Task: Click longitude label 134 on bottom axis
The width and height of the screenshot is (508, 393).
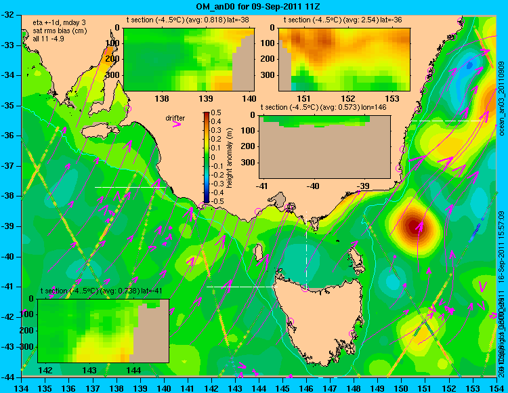Action: click(x=22, y=388)
